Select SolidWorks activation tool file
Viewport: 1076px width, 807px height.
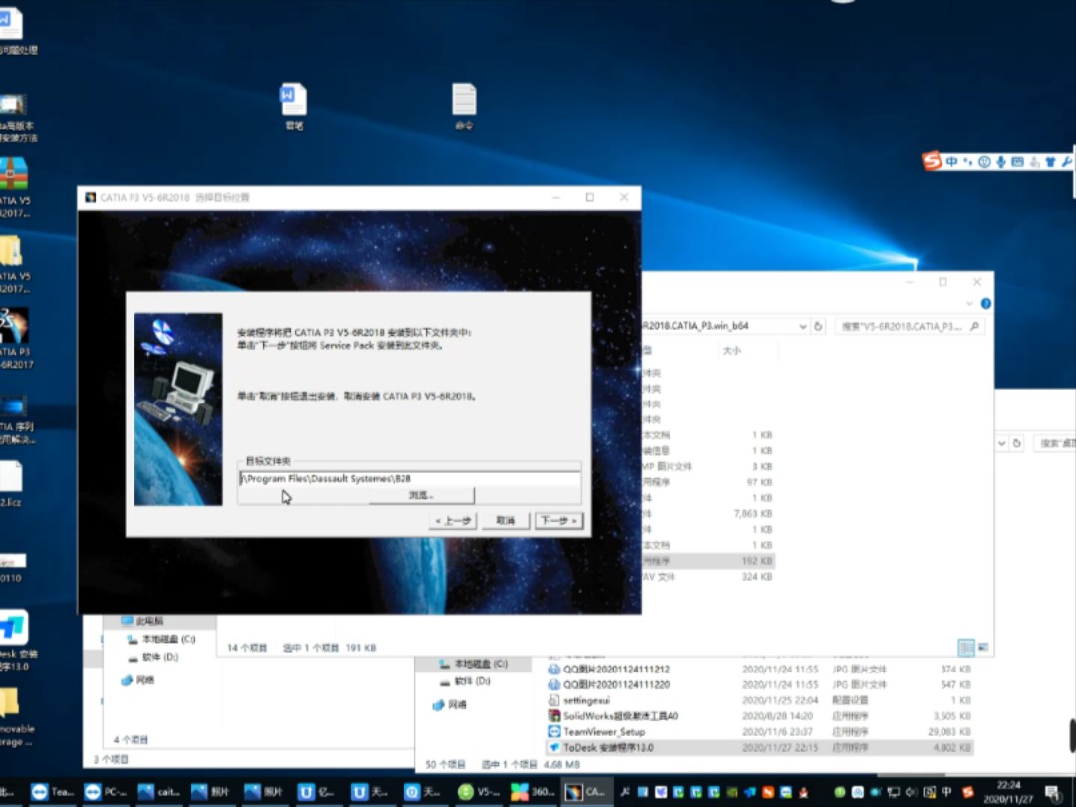(759, 716)
